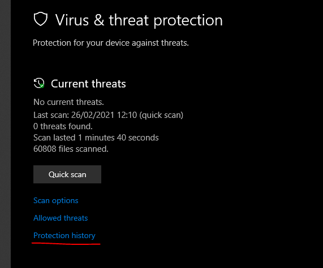Click the Current threats clock icon

click(x=39, y=83)
